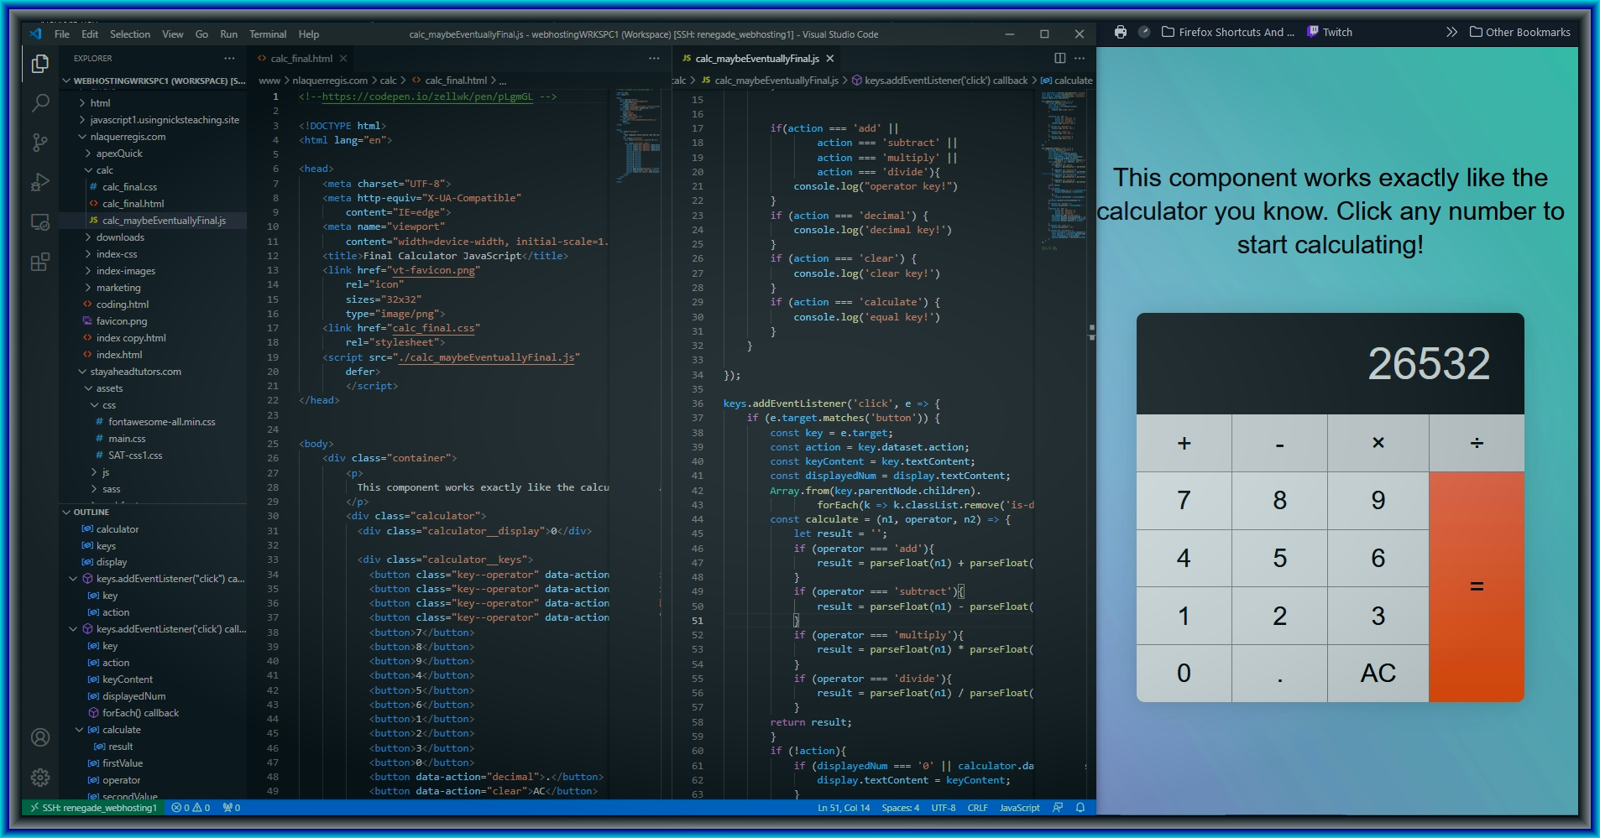Open Firefox Shortcuts And bookmark folder

coord(1228,32)
